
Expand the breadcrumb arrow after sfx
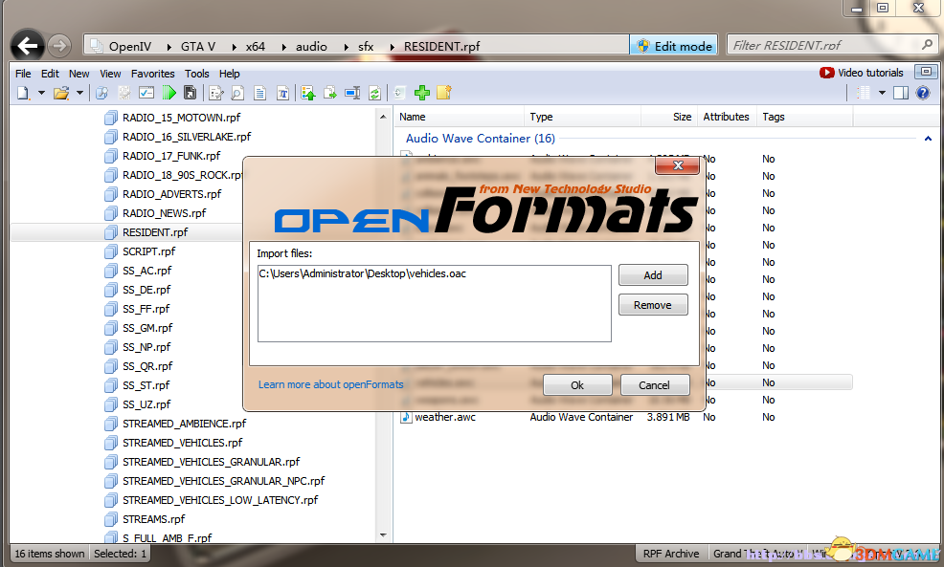click(392, 46)
